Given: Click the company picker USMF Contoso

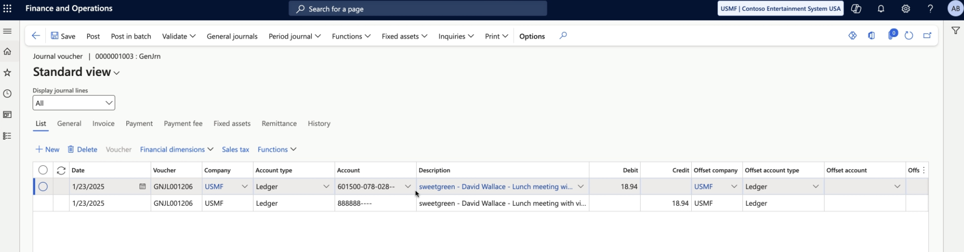Looking at the screenshot, I should (781, 9).
